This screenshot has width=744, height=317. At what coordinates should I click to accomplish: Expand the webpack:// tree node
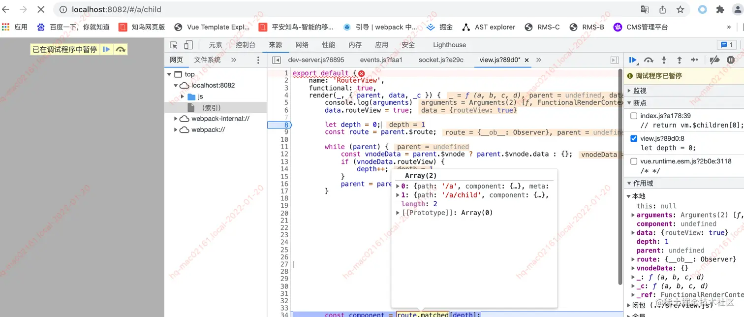[176, 130]
